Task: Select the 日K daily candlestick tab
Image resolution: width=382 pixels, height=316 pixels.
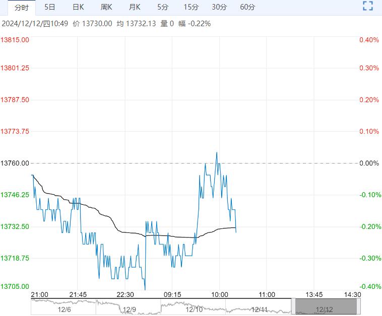Action: 78,7
